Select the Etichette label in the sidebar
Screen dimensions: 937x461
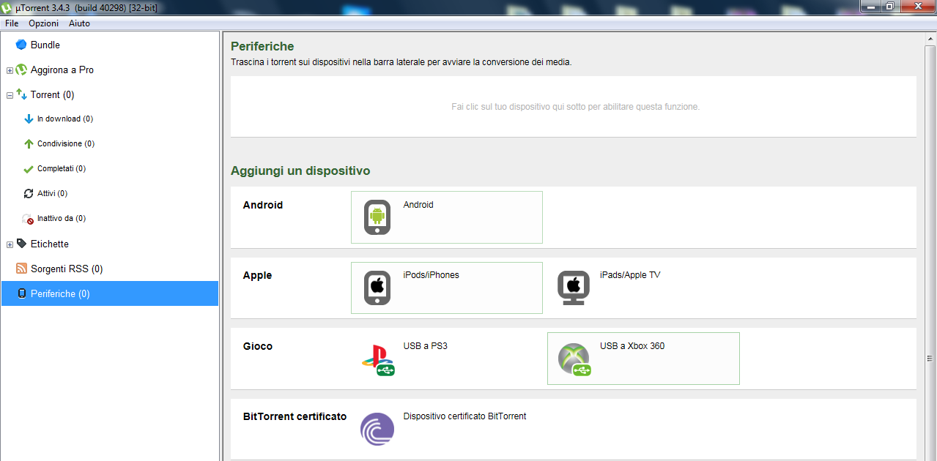pos(50,244)
